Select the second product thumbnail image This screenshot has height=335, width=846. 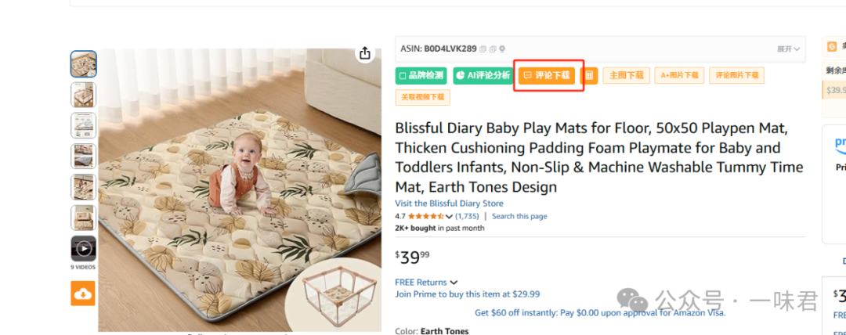pos(84,95)
